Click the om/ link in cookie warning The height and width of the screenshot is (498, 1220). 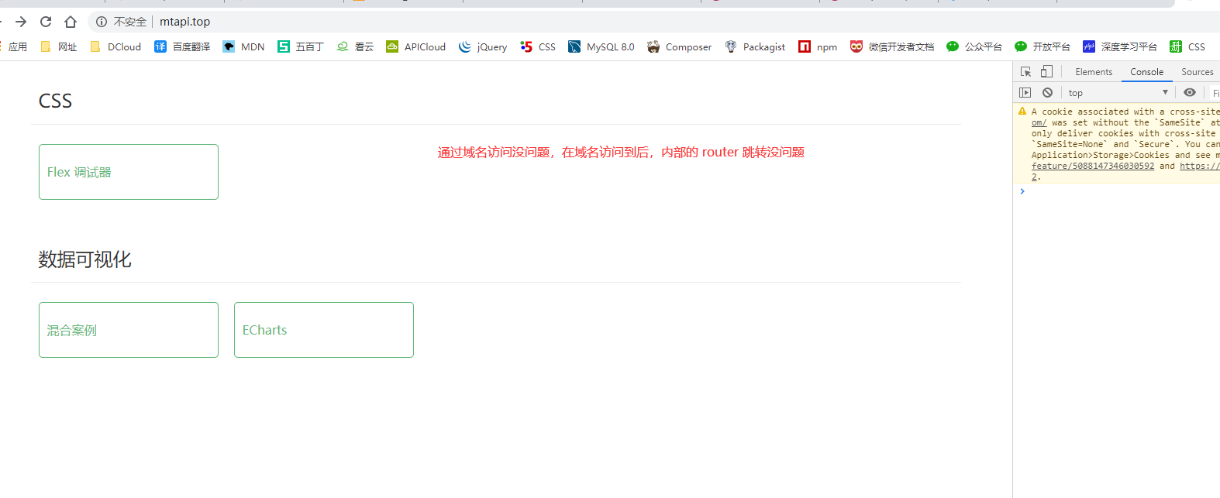tap(1039, 122)
